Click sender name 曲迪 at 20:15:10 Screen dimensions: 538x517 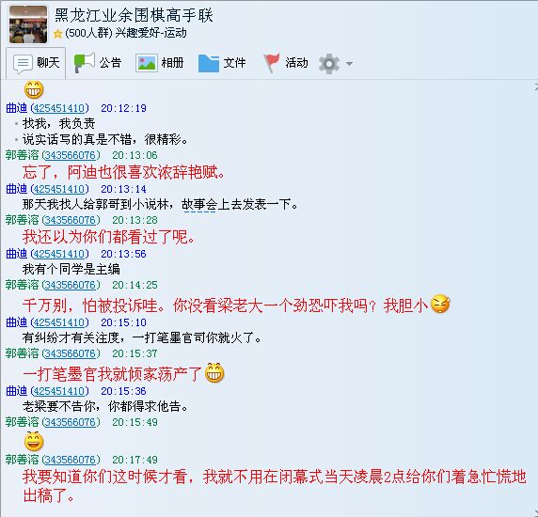(17, 322)
